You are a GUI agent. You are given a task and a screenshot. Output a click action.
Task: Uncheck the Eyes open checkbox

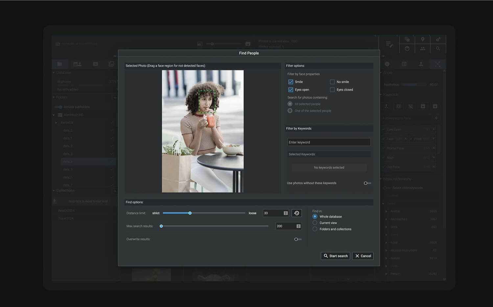pos(291,90)
